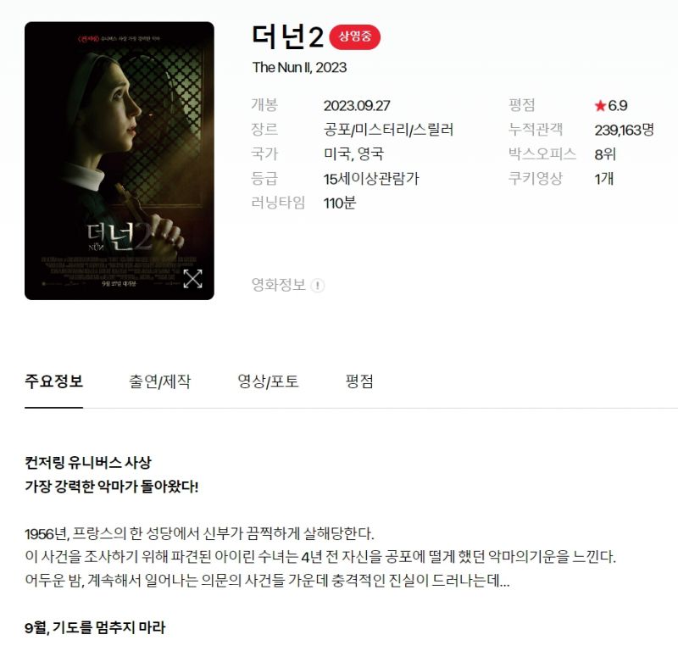Open the 영상/포토 tab

[x=268, y=381]
